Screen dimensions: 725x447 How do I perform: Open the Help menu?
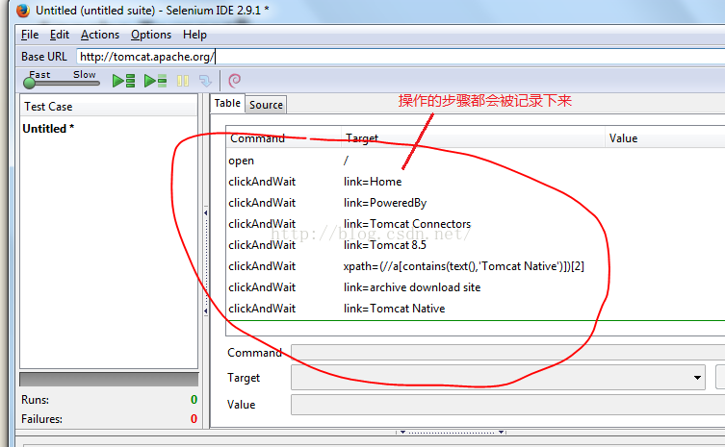(x=194, y=35)
